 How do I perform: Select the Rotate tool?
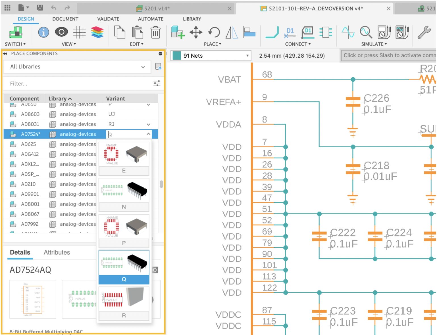(x=214, y=32)
